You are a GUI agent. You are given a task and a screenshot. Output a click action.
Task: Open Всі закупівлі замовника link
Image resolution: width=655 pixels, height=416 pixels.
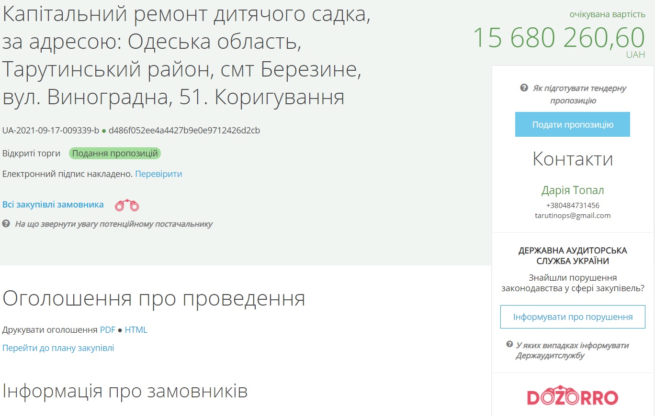point(53,205)
